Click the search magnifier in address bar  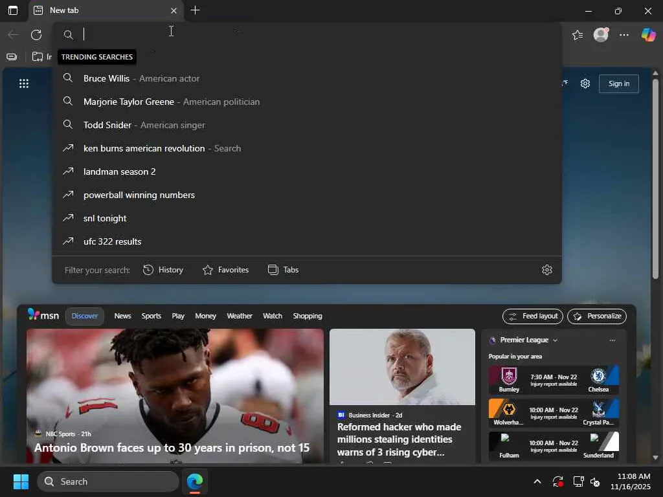click(x=68, y=35)
